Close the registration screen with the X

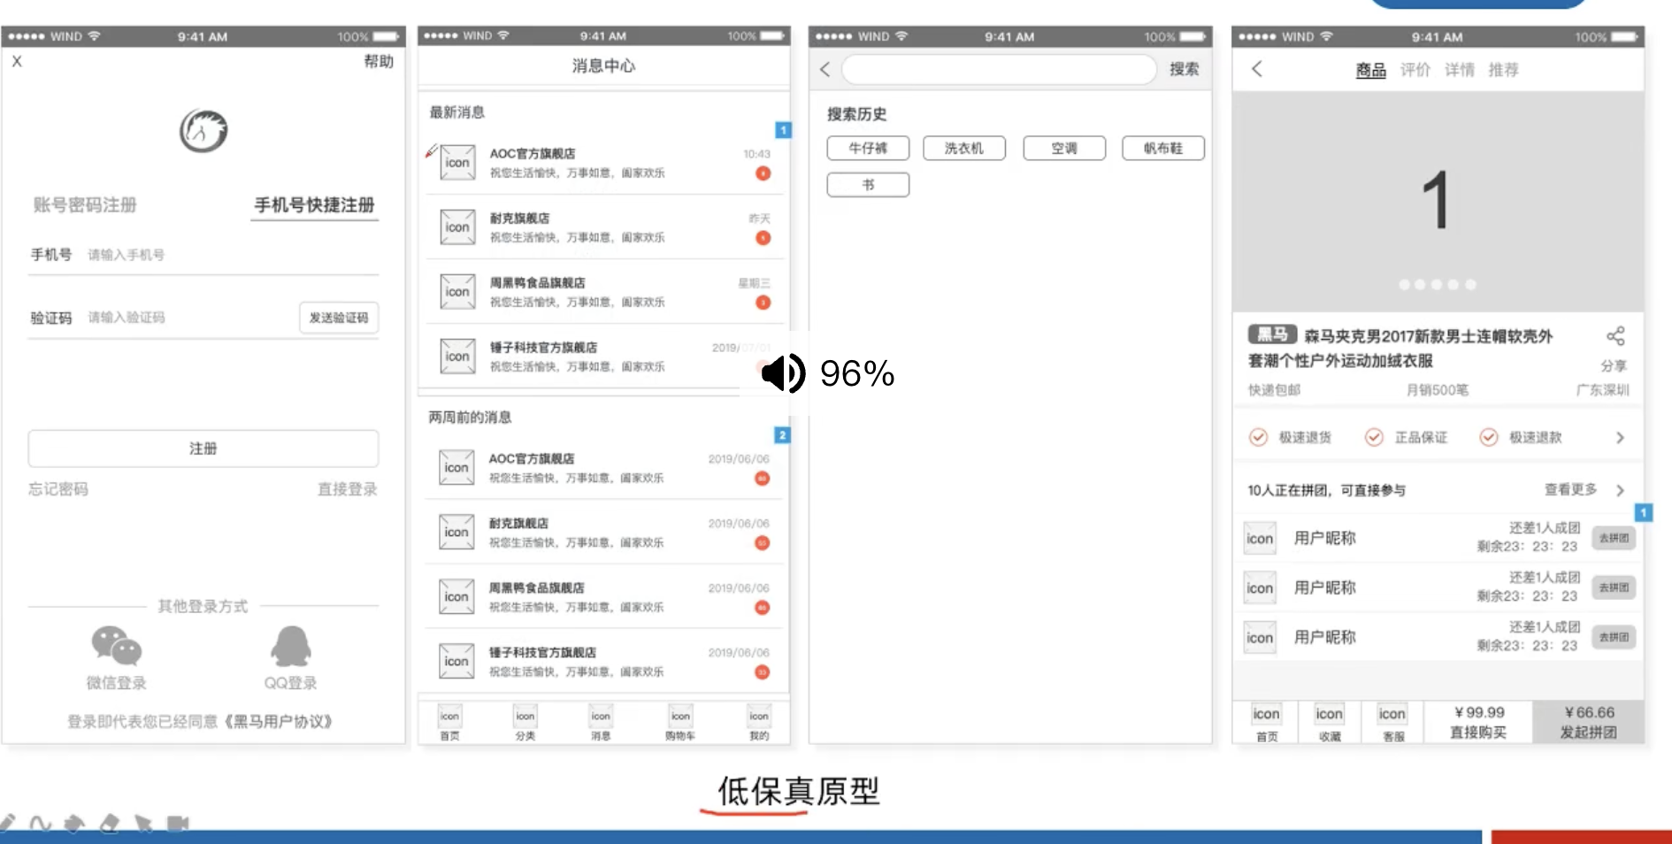(x=17, y=61)
